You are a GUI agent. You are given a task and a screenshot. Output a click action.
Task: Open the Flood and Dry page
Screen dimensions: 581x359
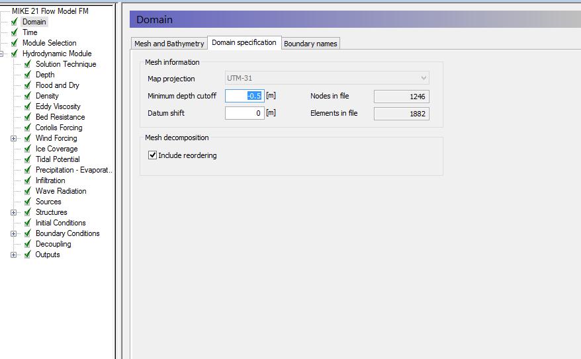(x=58, y=85)
